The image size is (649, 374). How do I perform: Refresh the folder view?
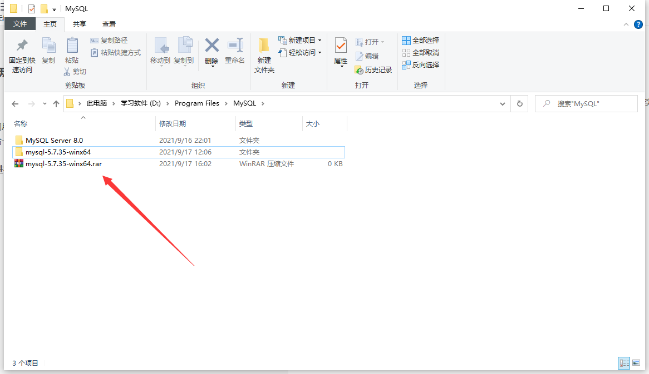[520, 104]
